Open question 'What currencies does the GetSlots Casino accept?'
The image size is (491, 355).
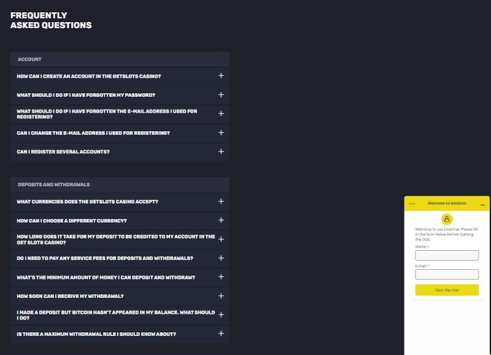click(120, 202)
